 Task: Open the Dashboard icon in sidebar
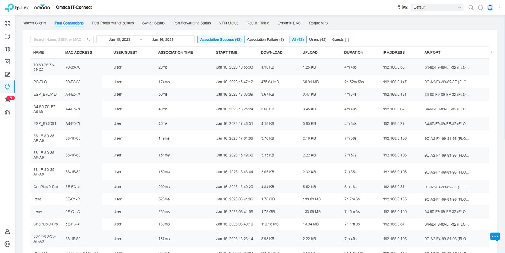(x=7, y=24)
